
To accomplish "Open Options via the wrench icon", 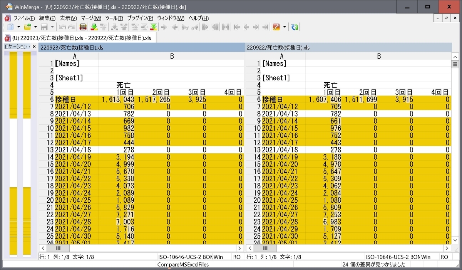I will coord(276,27).
